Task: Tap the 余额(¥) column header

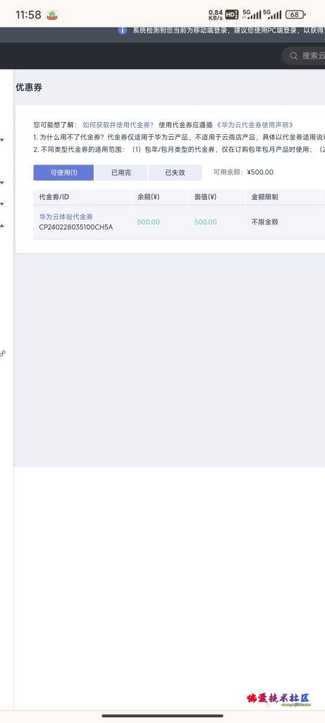Action: tap(148, 197)
